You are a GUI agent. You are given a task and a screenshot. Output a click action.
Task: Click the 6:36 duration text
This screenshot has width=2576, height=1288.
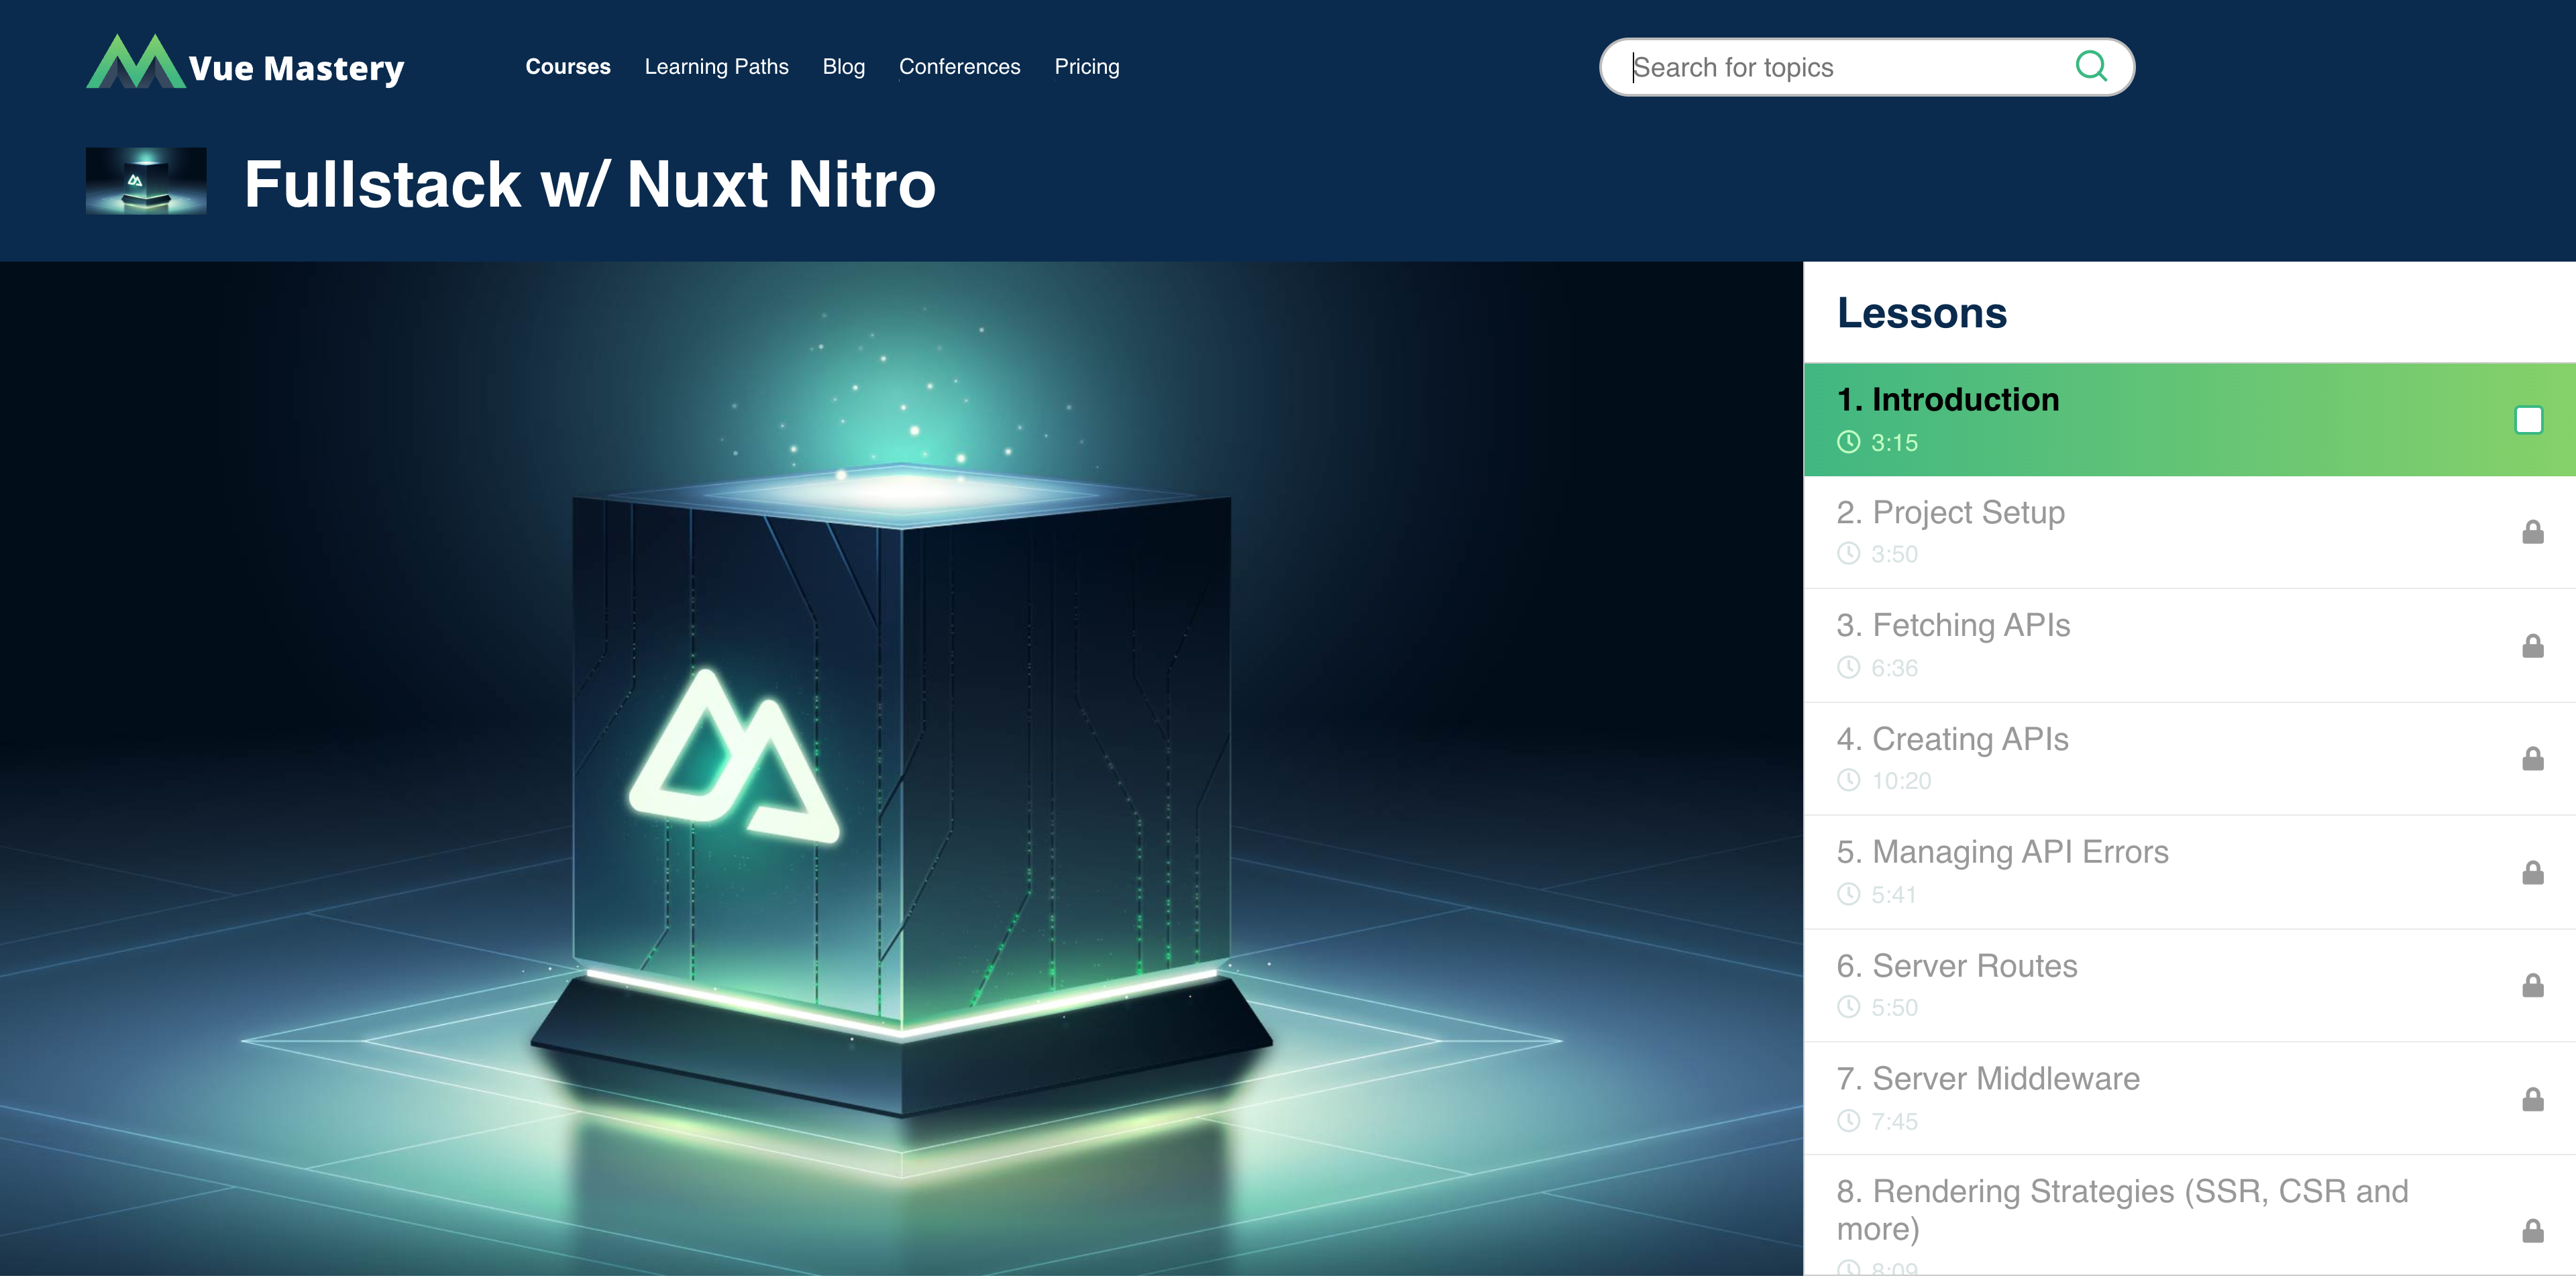click(x=1894, y=668)
